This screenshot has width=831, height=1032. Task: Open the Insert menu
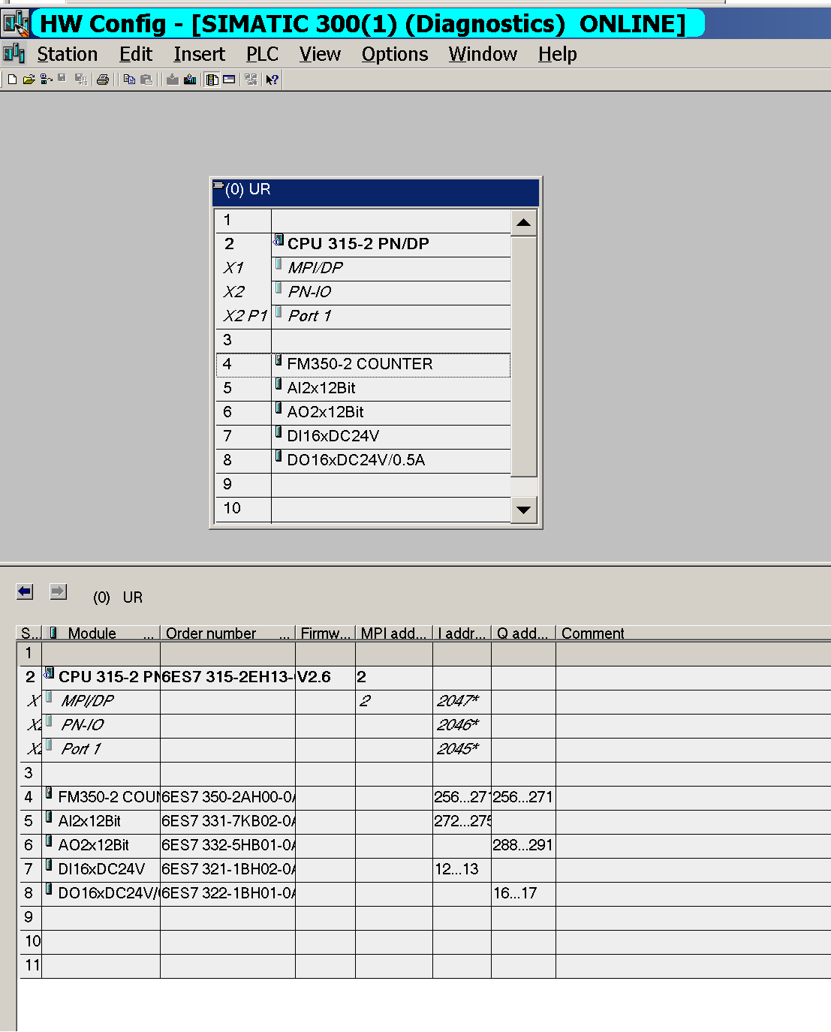(x=199, y=54)
